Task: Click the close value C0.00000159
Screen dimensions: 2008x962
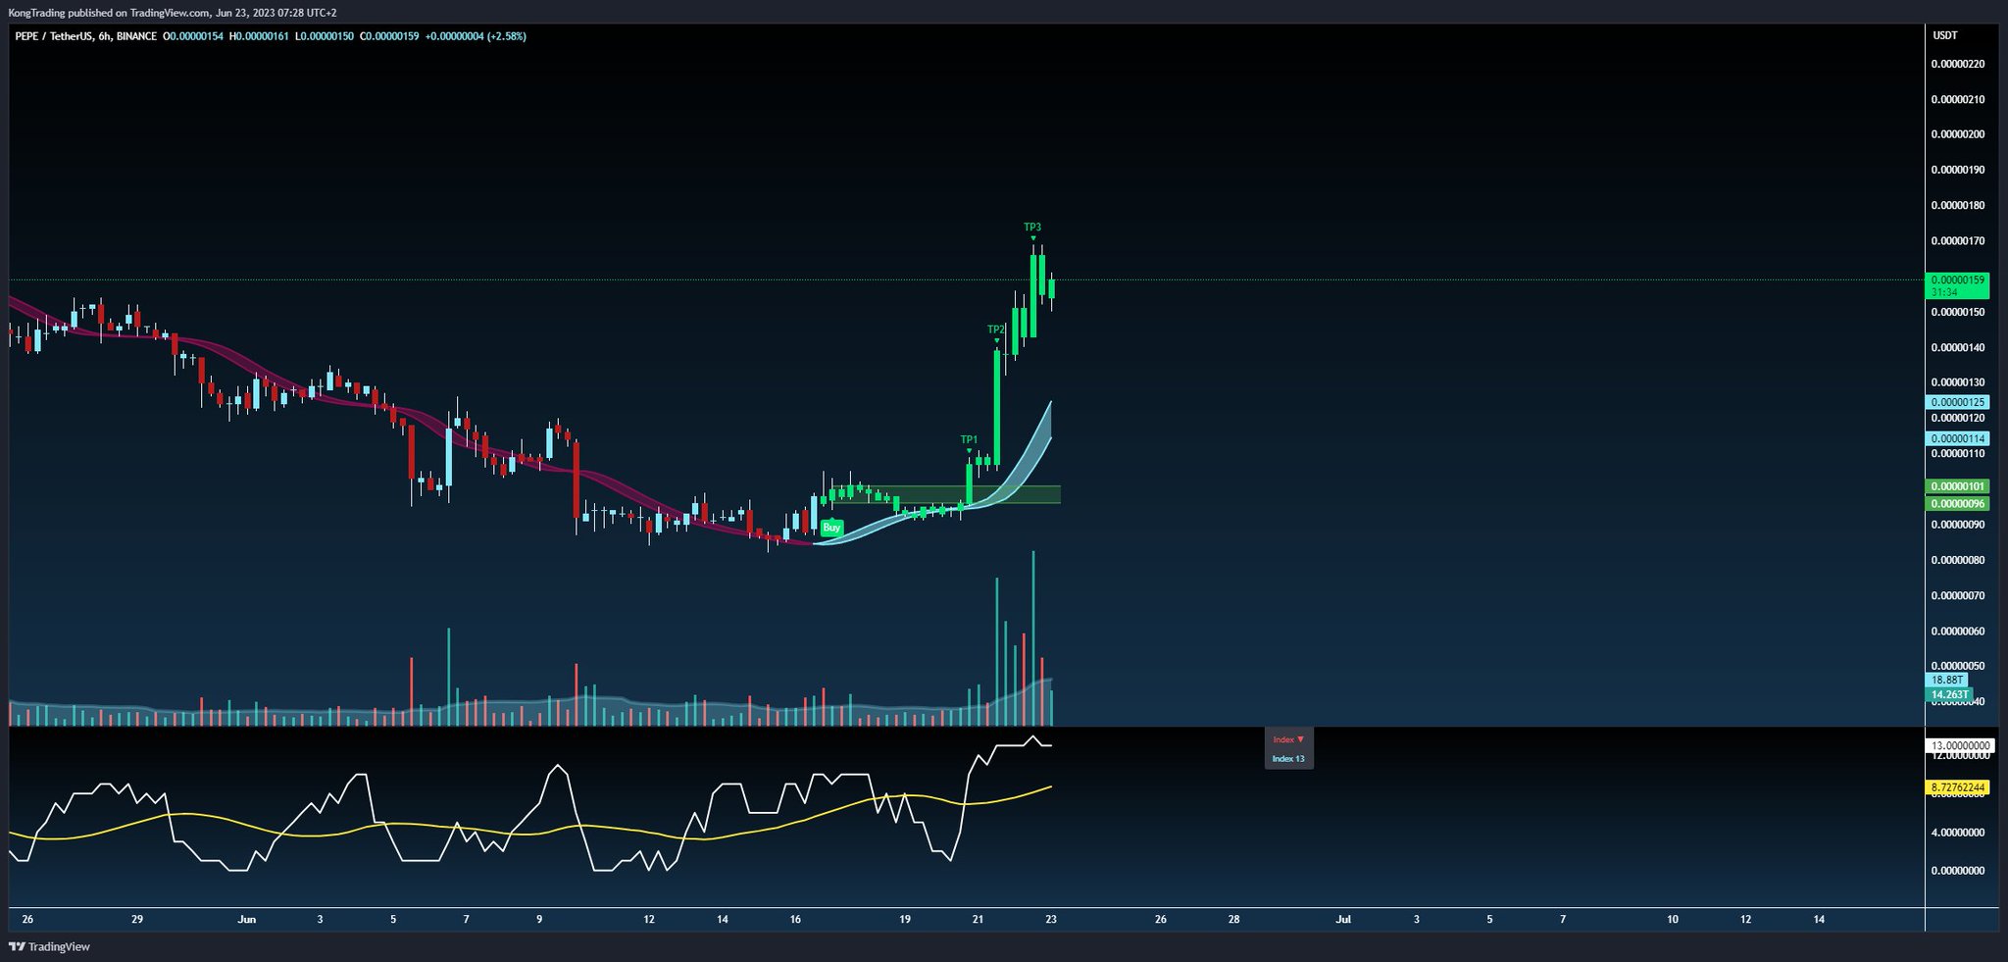Action: [389, 36]
